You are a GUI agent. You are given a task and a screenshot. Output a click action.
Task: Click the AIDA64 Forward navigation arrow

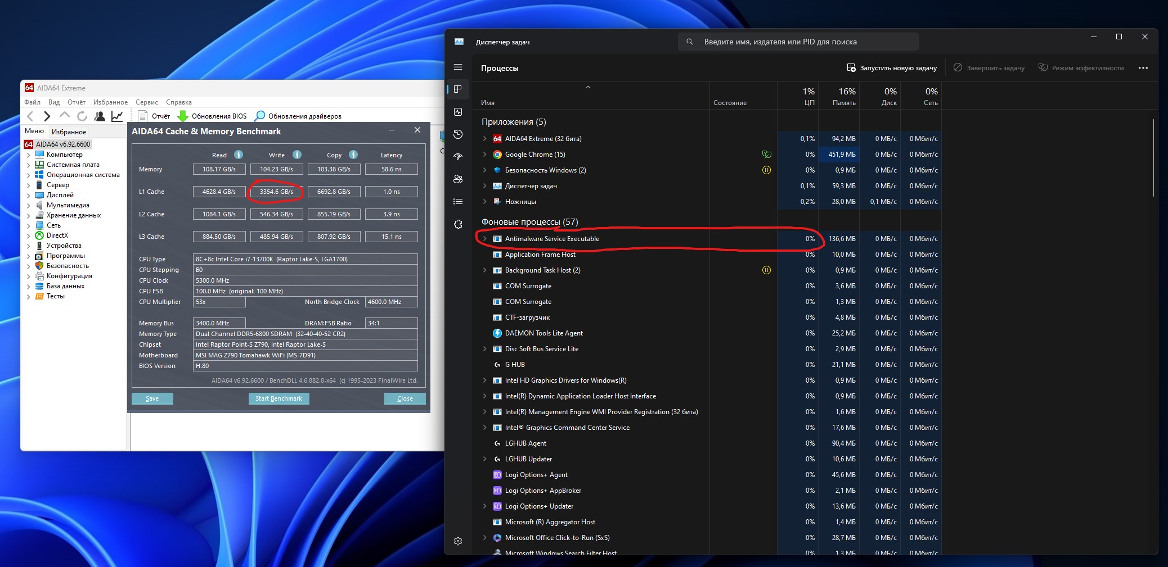click(x=47, y=116)
